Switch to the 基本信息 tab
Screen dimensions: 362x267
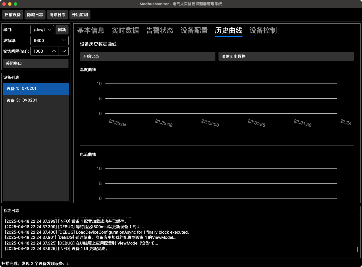point(91,30)
